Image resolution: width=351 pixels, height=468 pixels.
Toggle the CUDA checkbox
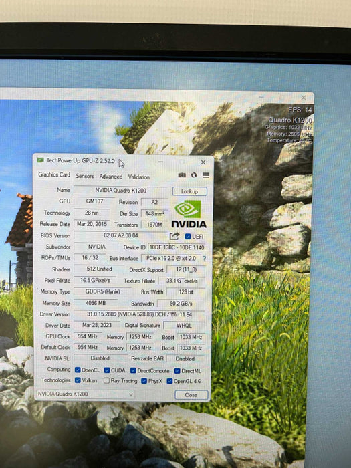click(x=107, y=370)
